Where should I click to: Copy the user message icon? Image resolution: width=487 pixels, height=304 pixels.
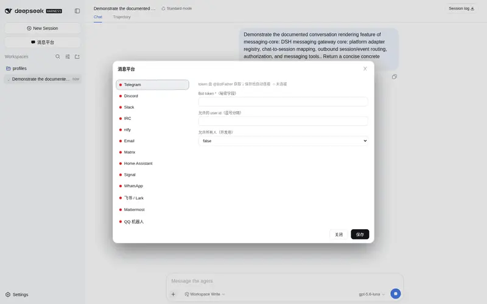point(394,77)
